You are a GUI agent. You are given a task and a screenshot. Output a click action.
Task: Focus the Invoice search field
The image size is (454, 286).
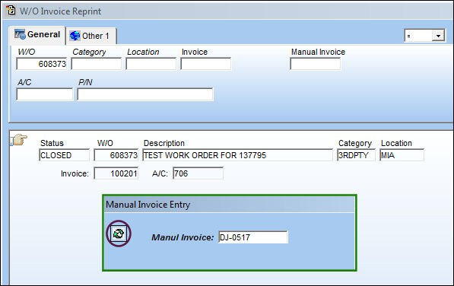click(x=205, y=64)
